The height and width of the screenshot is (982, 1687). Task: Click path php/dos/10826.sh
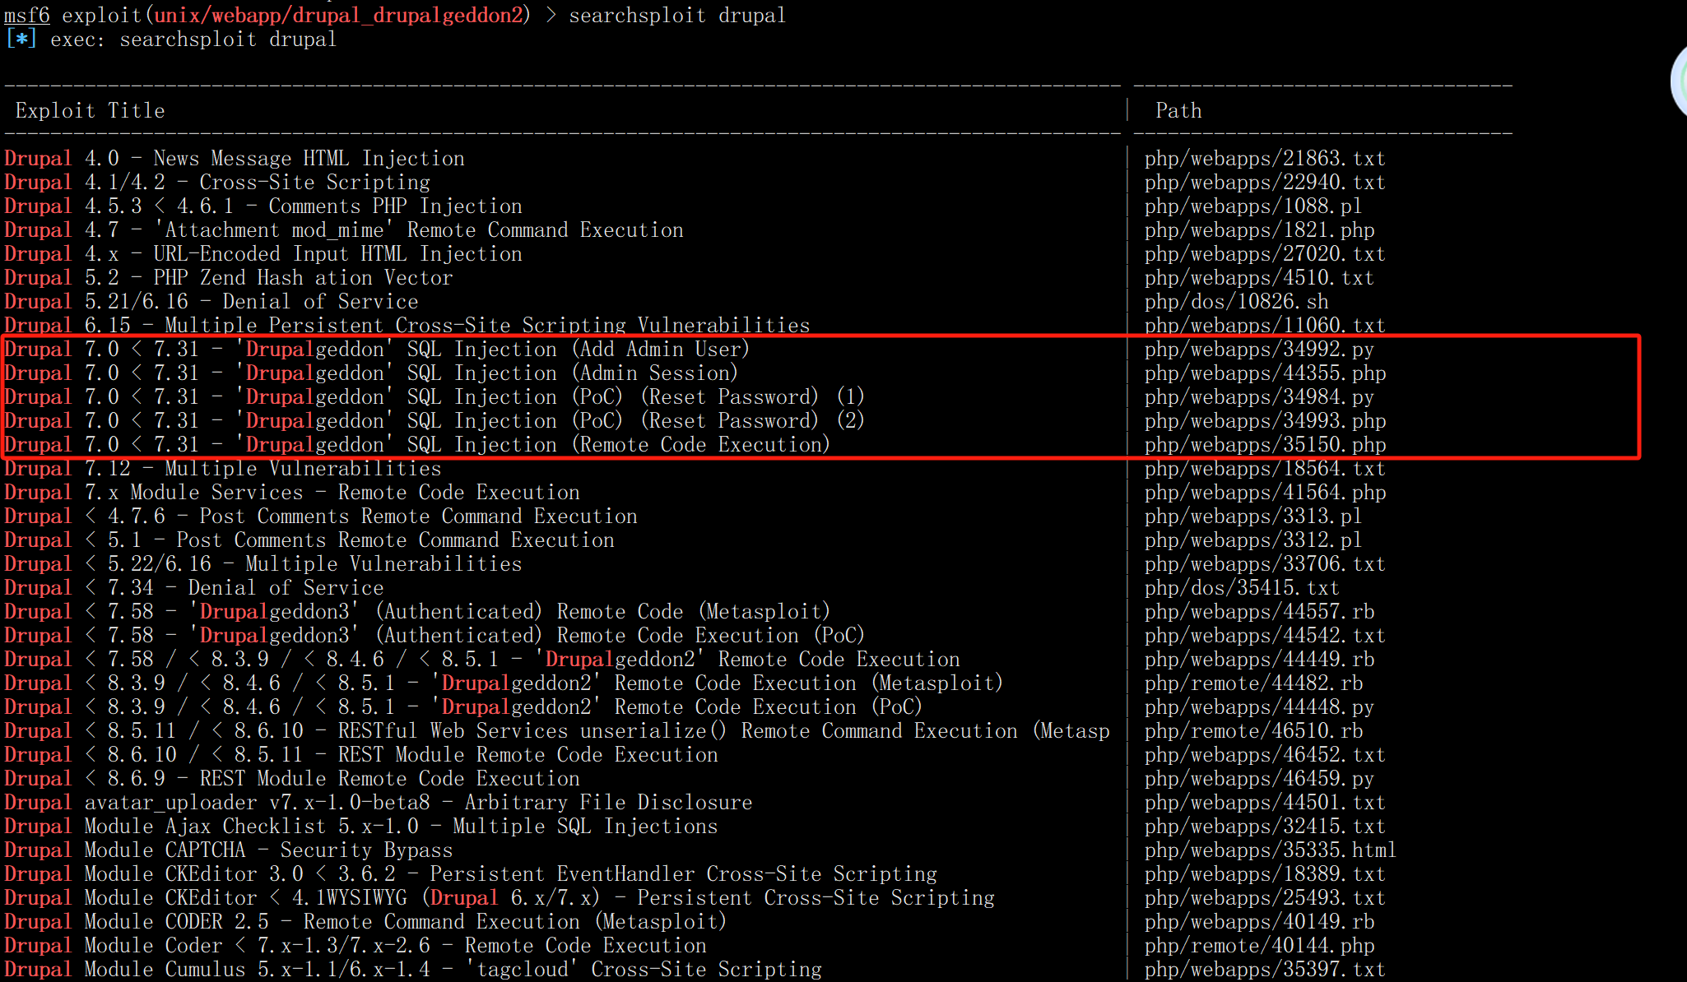1236,302
